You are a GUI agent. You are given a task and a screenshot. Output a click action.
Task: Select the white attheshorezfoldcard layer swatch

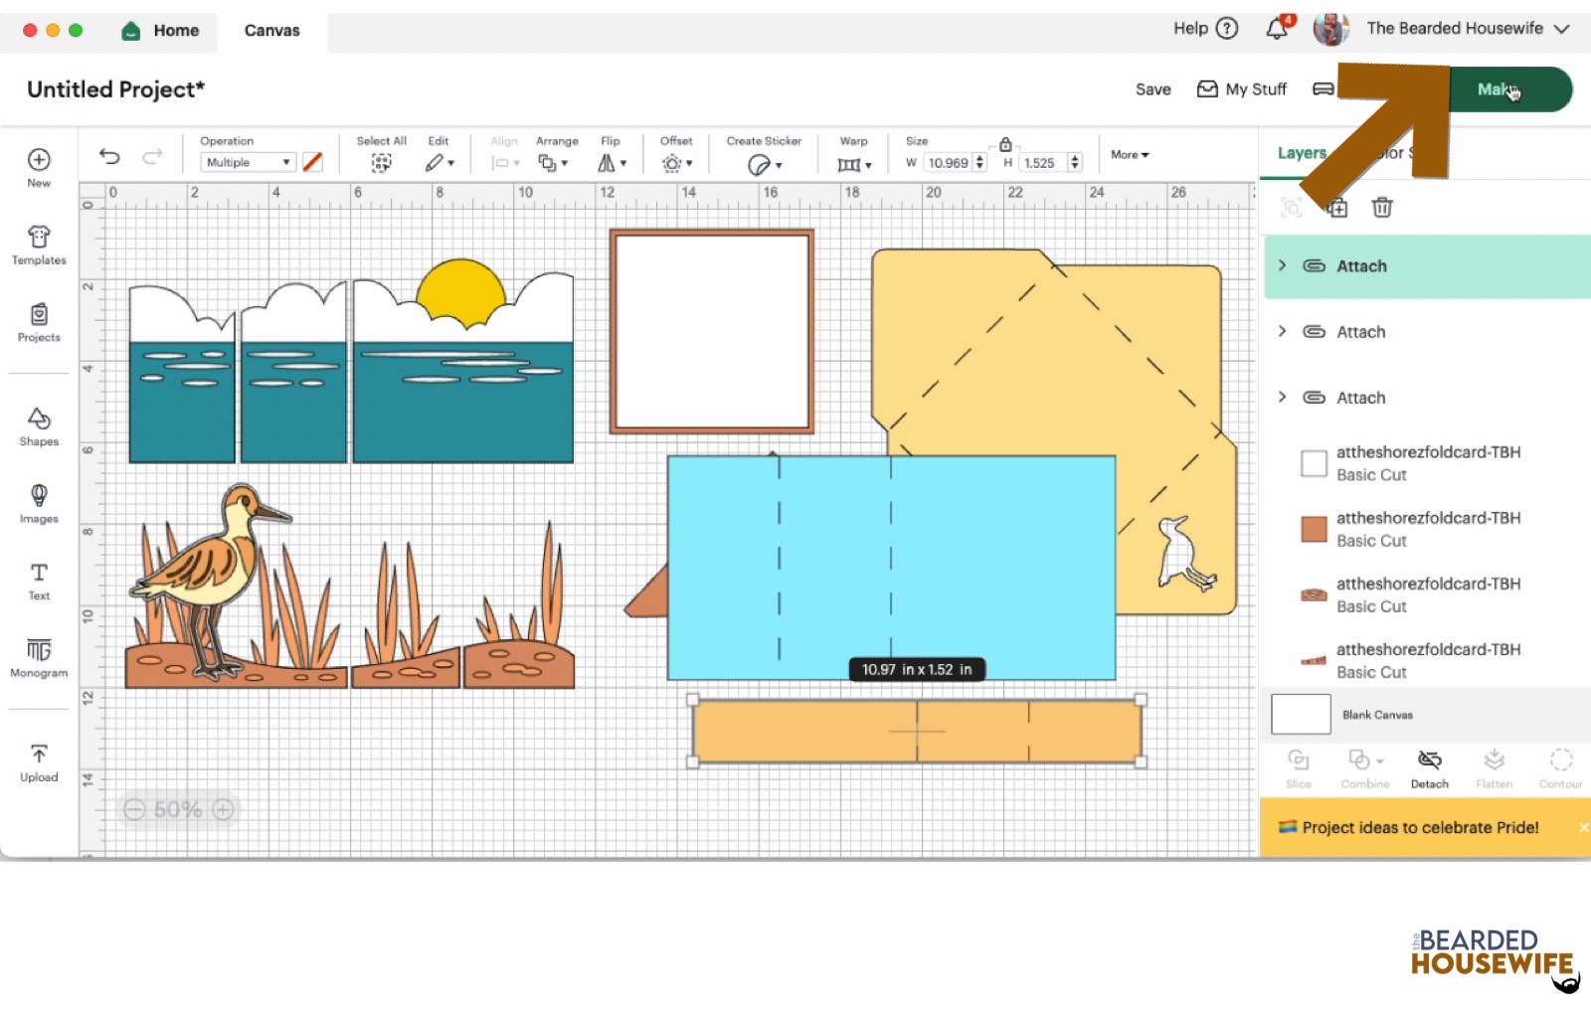click(x=1314, y=463)
